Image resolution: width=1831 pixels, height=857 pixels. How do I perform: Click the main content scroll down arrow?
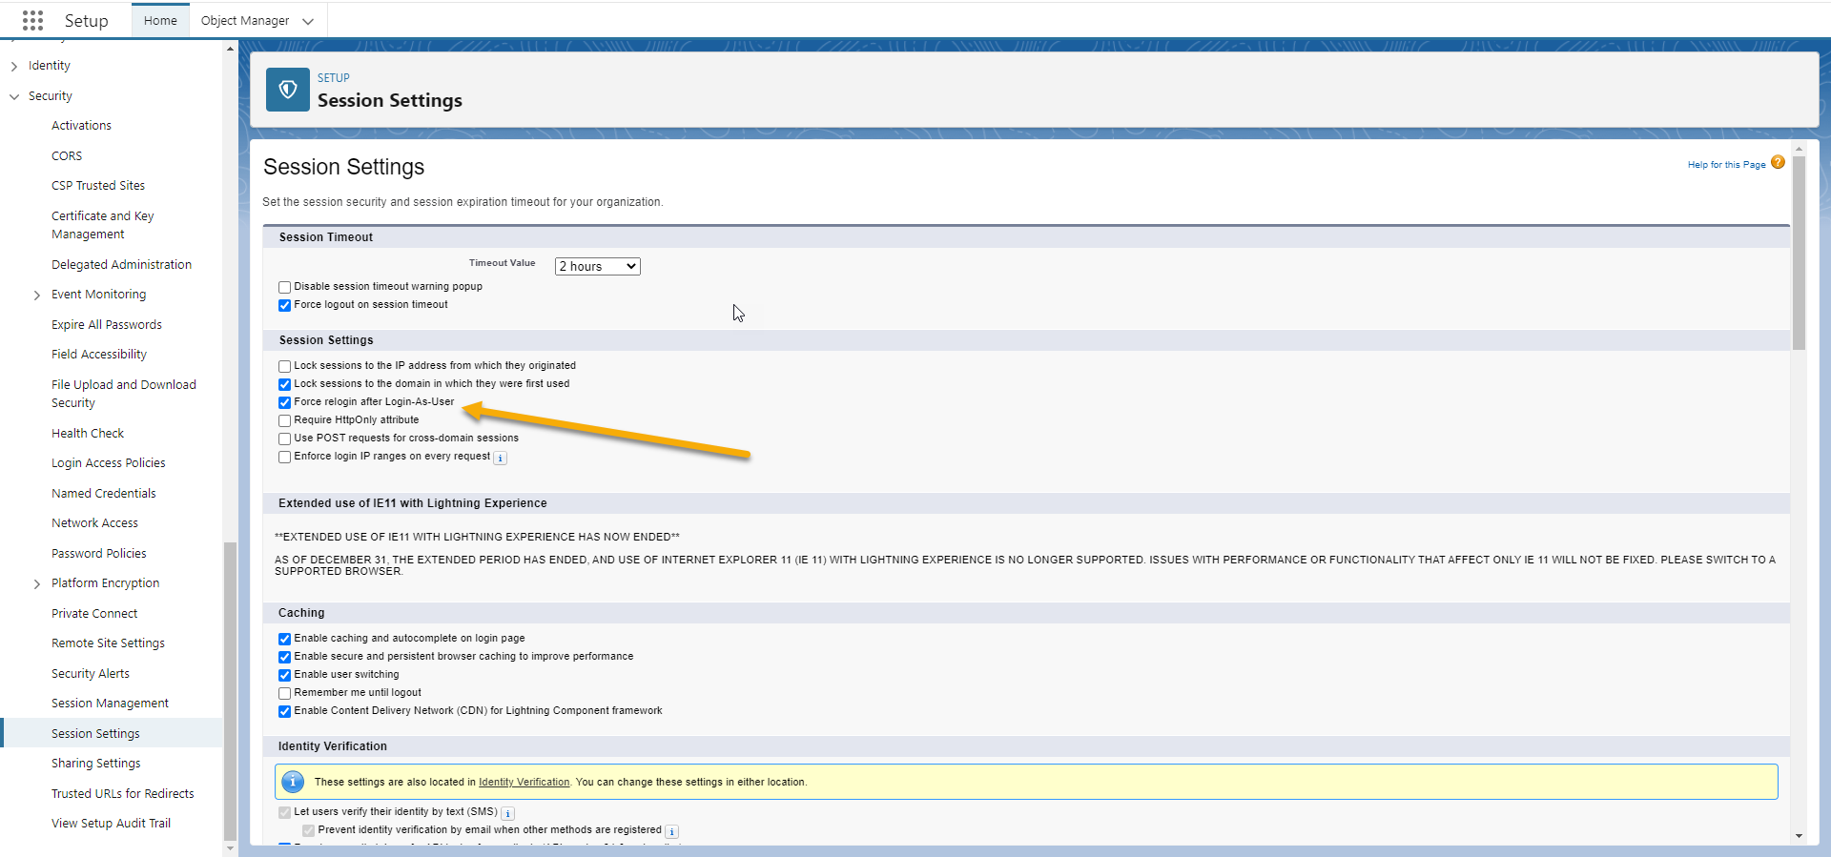[x=1799, y=836]
